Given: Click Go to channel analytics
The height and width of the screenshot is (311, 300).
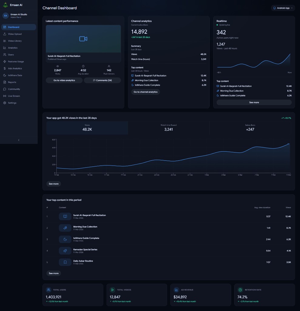Looking at the screenshot, I should click(x=145, y=92).
